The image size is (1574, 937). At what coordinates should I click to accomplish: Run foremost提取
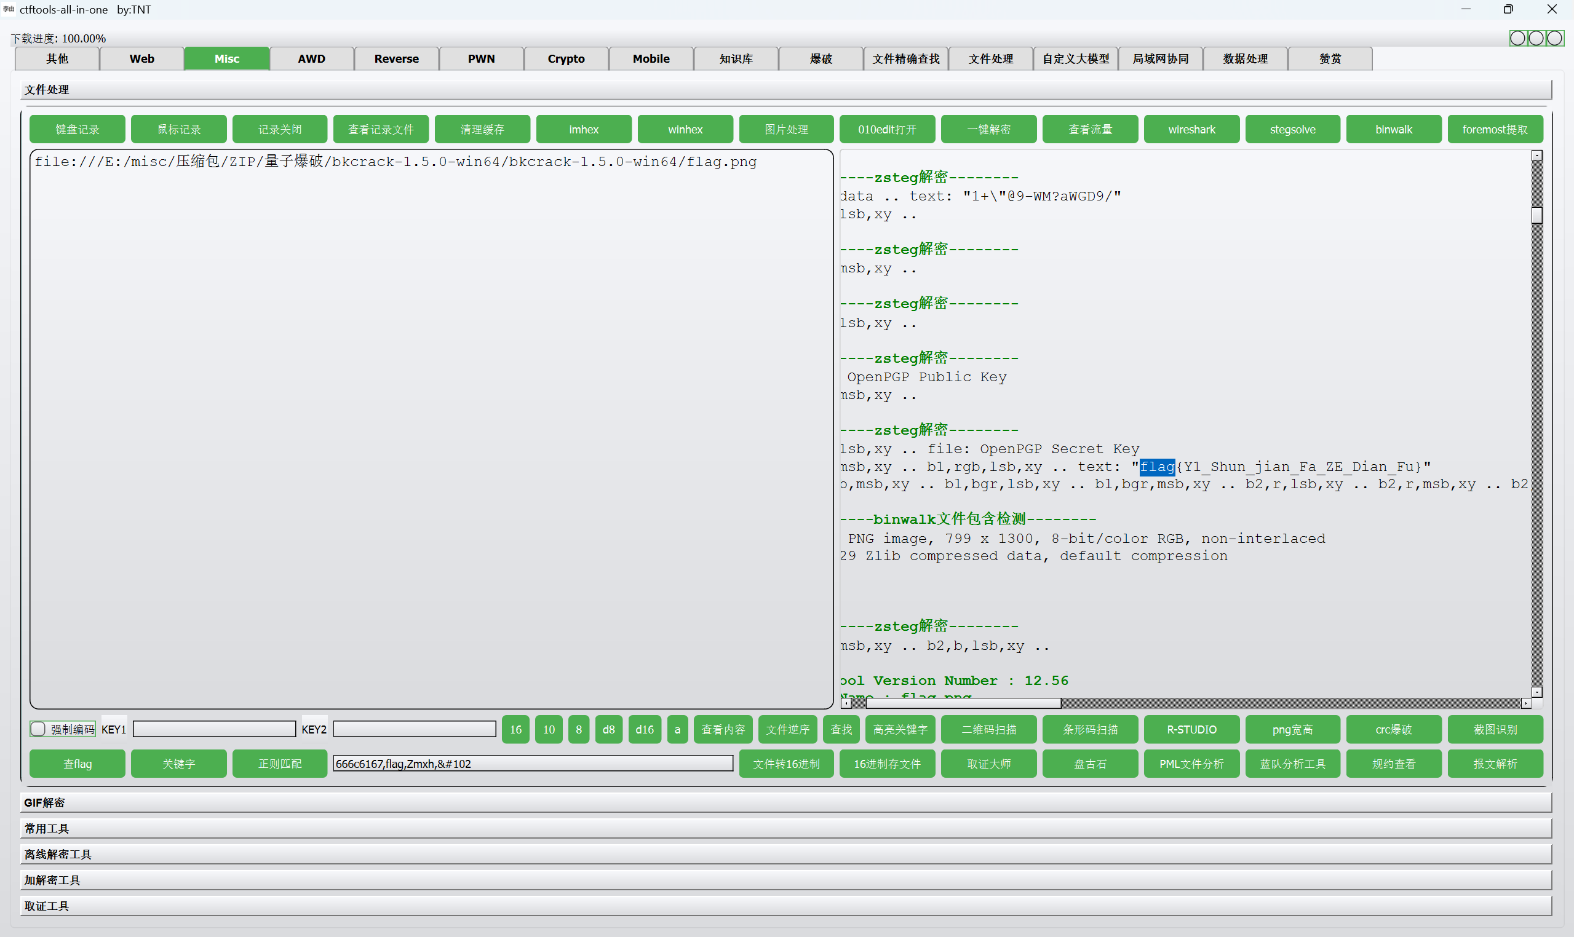point(1496,130)
